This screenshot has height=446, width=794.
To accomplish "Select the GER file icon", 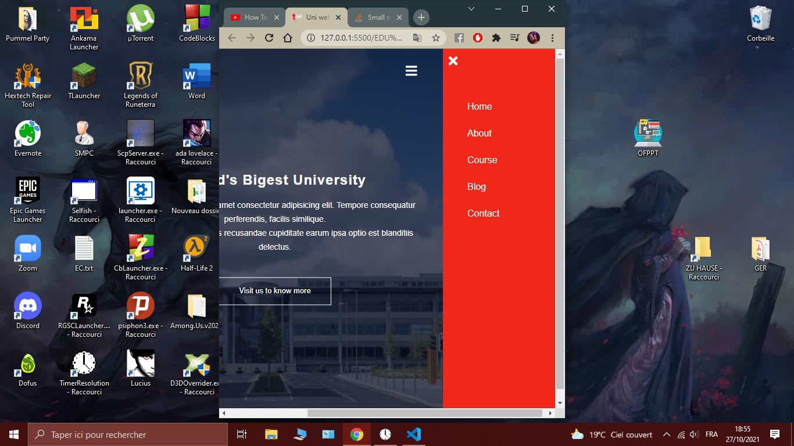I will [x=760, y=254].
